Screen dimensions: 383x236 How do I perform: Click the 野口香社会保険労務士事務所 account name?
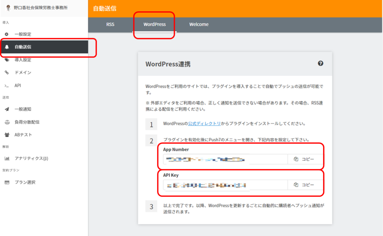(x=40, y=8)
